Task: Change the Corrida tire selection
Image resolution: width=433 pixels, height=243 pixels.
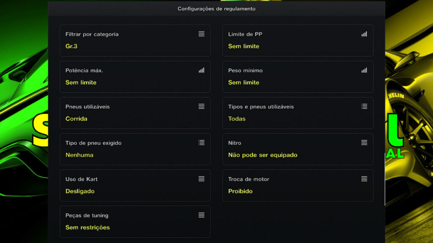Action: click(x=77, y=119)
